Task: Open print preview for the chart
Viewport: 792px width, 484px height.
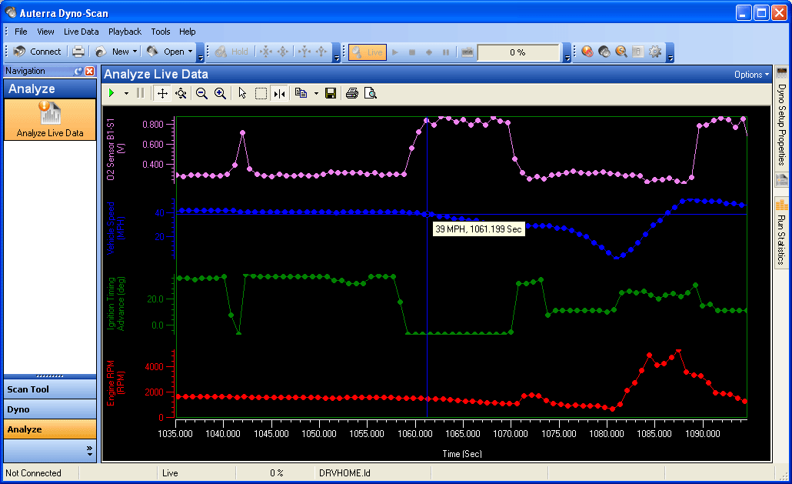Action: click(x=371, y=93)
